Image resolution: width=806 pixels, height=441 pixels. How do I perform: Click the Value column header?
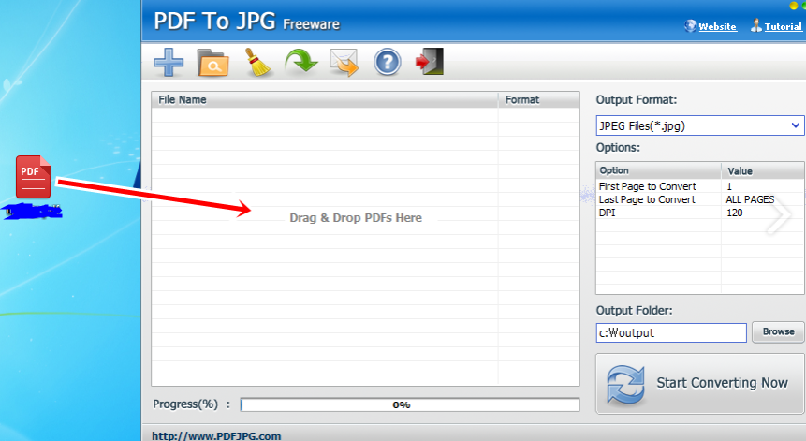[762, 170]
